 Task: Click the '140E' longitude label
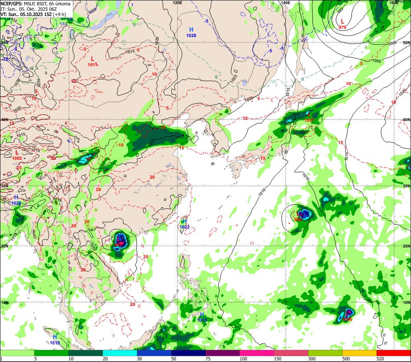(x=286, y=2)
